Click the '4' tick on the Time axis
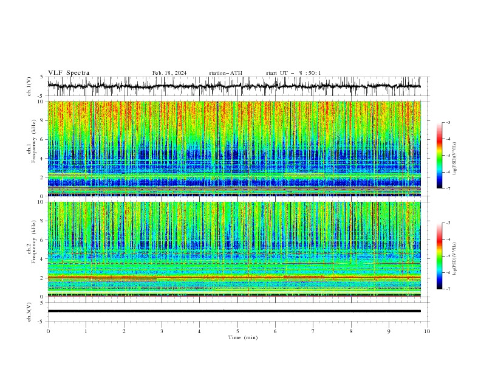Viewport: 481px width, 372px height. (199, 331)
